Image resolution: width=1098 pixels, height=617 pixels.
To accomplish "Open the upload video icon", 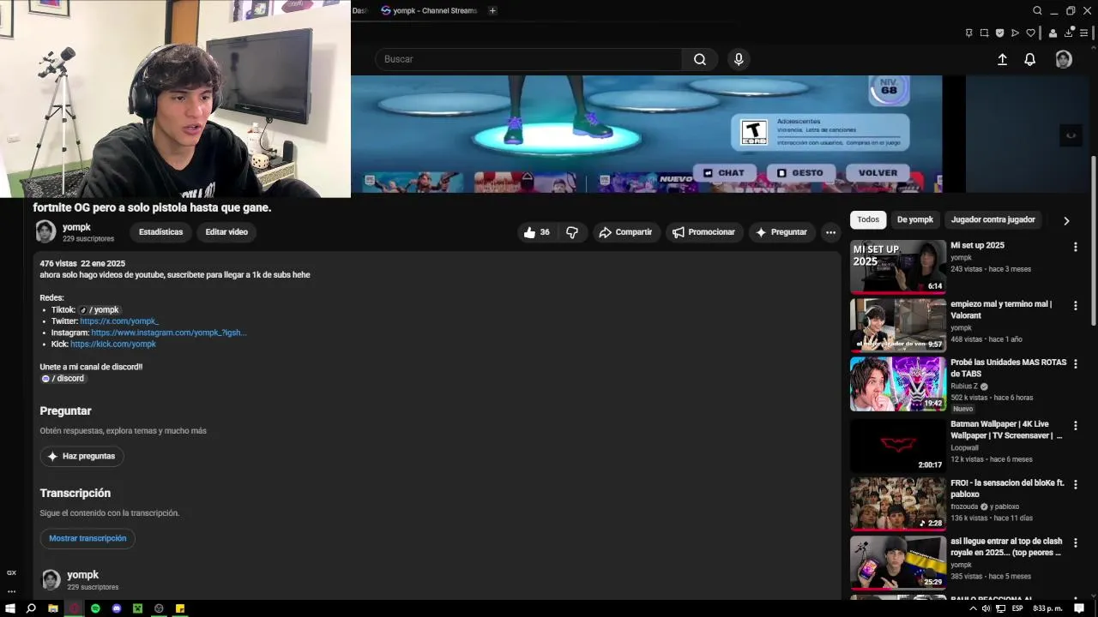I will (1002, 59).
